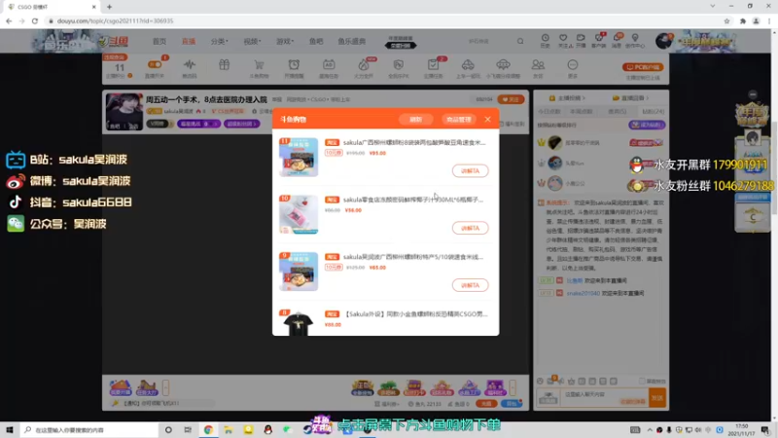Image resolution: width=778 pixels, height=438 pixels.
Task: Open the checklist task icon with badge
Action: coord(433,64)
